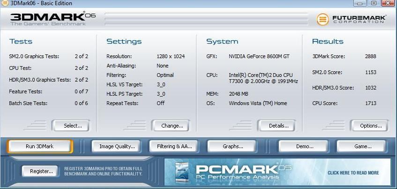This screenshot has height=189, width=397.
Task: Click the CPU Score value 1713
Action: (x=370, y=103)
